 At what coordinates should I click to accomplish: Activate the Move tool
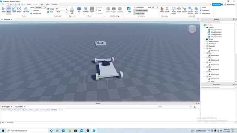click(x=9, y=10)
